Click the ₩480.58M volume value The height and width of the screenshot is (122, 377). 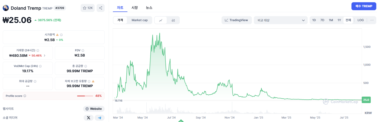[x=18, y=56]
